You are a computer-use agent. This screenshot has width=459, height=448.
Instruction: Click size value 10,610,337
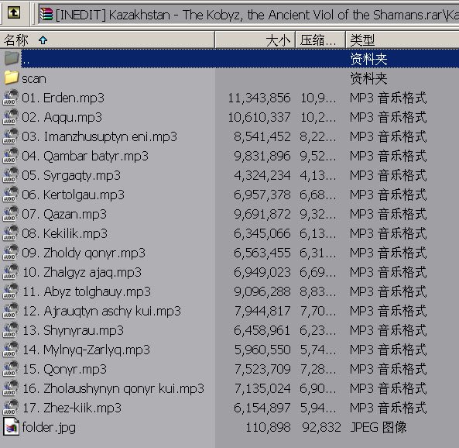pos(259,117)
